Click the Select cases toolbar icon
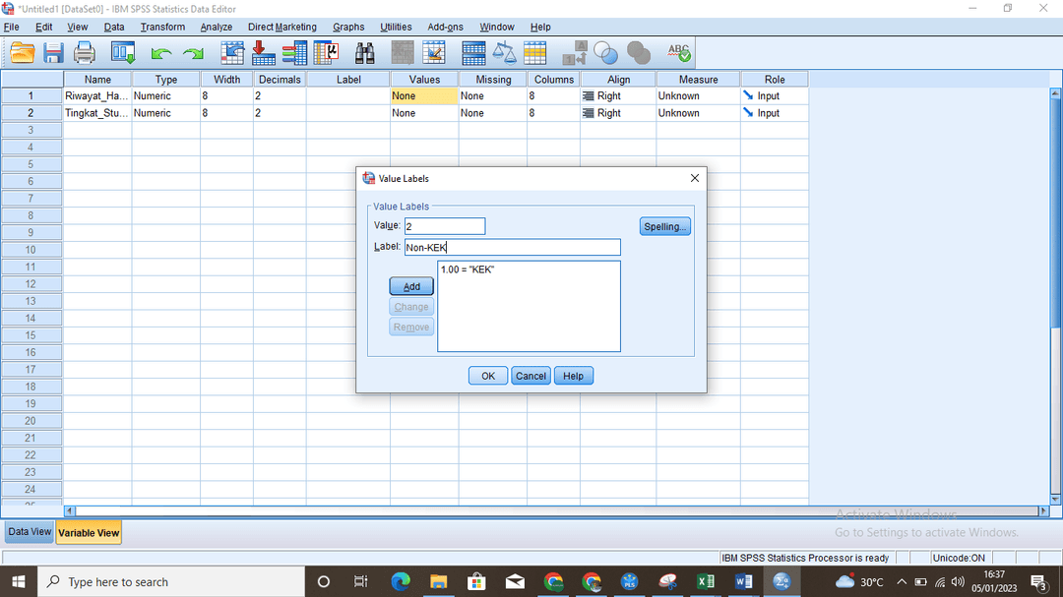 pos(534,53)
